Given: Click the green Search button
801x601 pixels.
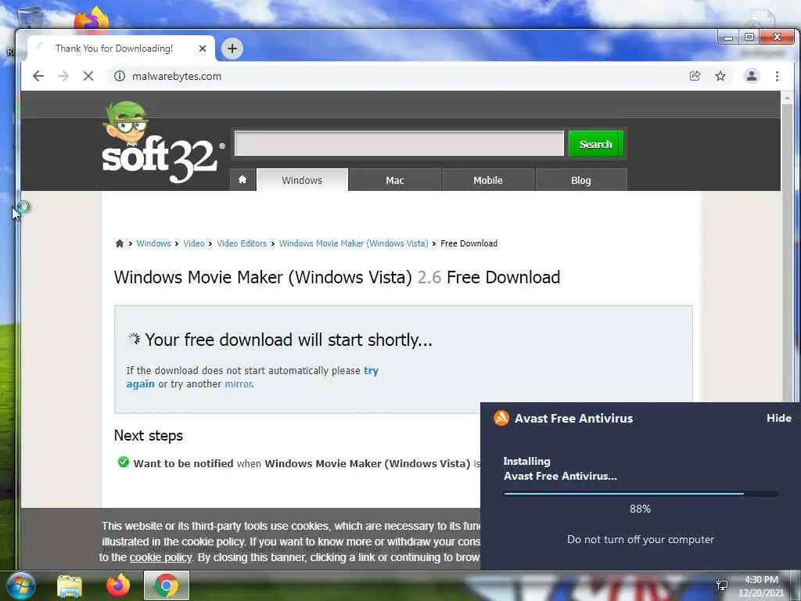Looking at the screenshot, I should (596, 144).
